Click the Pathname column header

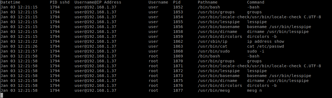click(x=208, y=2)
